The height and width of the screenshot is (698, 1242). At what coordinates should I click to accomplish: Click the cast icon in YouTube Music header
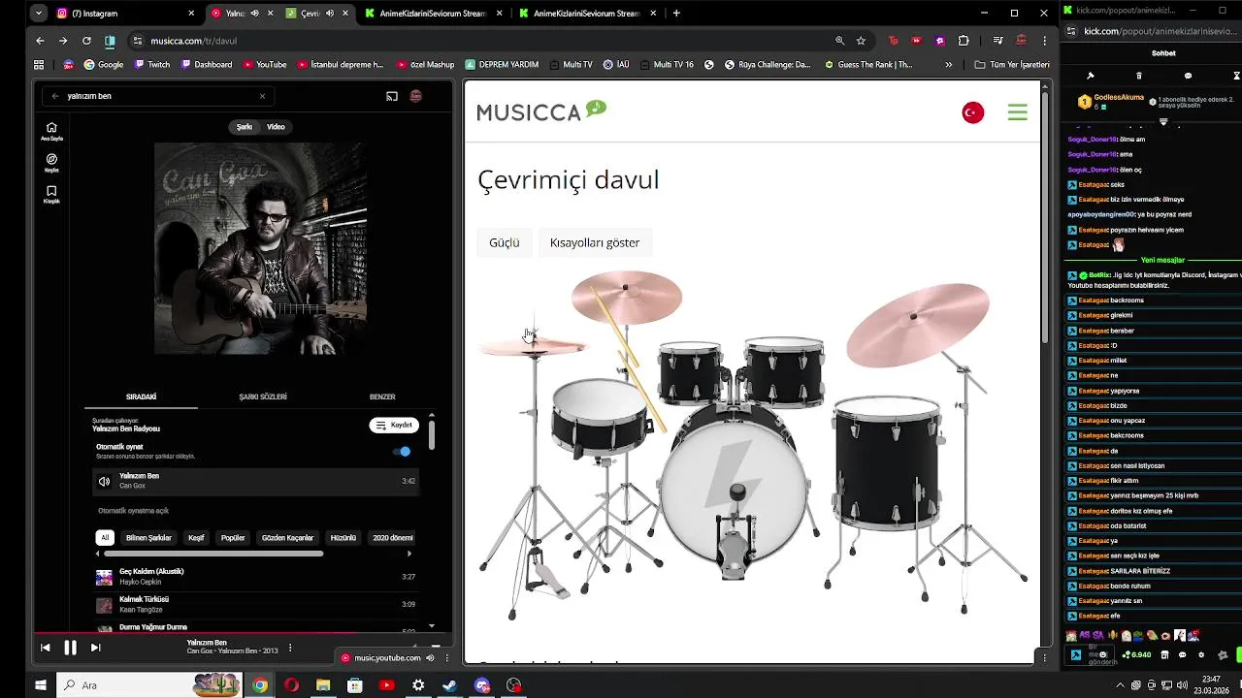coord(392,96)
